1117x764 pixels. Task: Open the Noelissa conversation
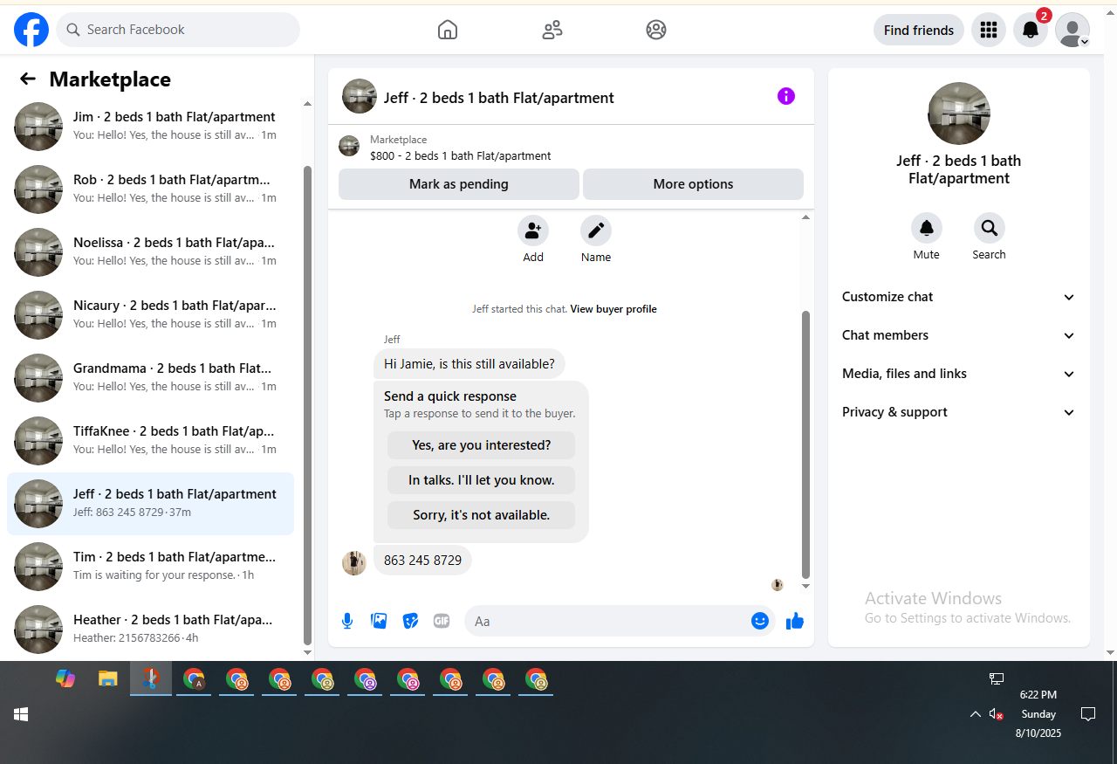pos(150,252)
